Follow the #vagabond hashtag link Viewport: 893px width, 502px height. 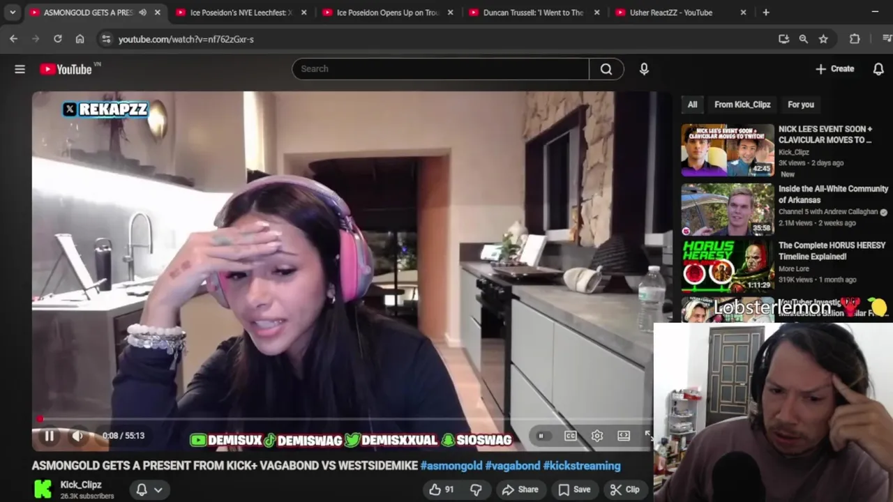coord(513,466)
